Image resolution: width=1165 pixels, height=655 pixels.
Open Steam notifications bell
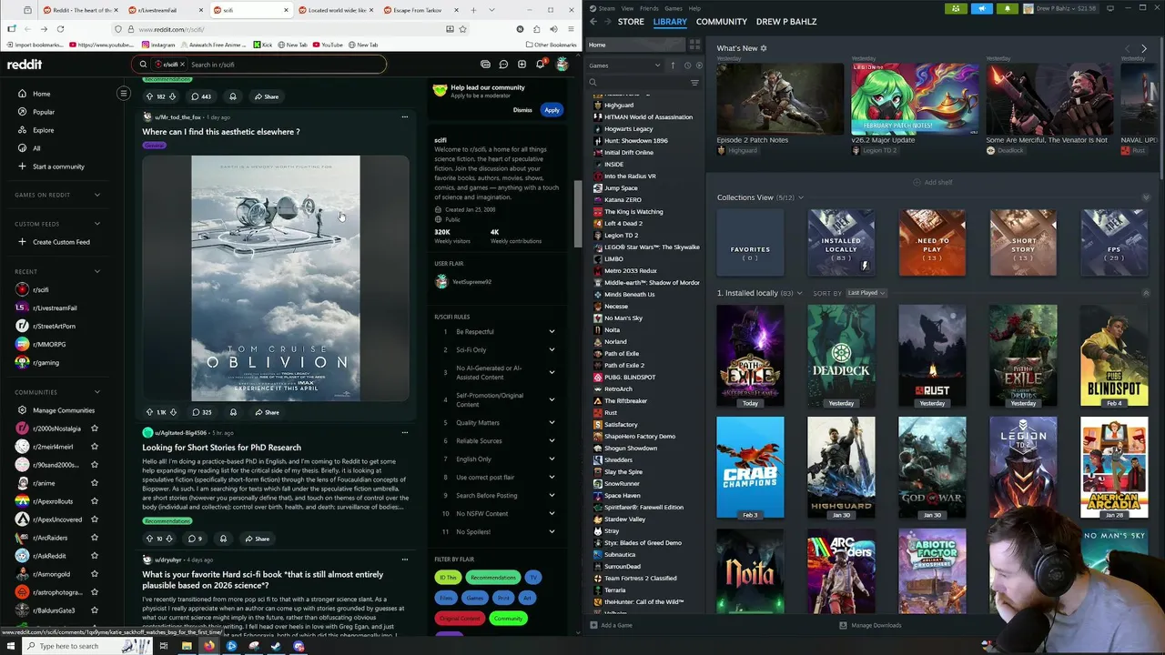1007,8
